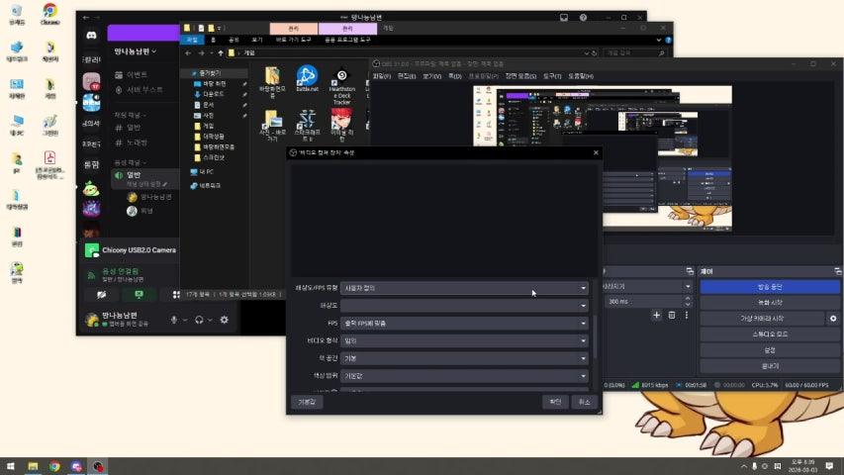Open OBS 편집 menu
Screen dimensions: 844x475
click(x=407, y=76)
